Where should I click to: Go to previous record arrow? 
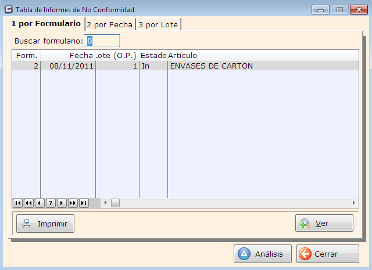(x=40, y=203)
